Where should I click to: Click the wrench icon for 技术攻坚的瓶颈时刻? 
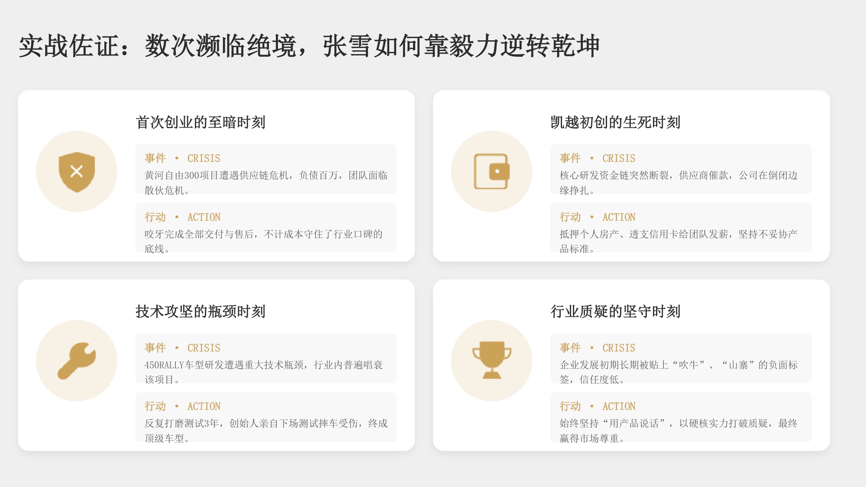coord(77,361)
